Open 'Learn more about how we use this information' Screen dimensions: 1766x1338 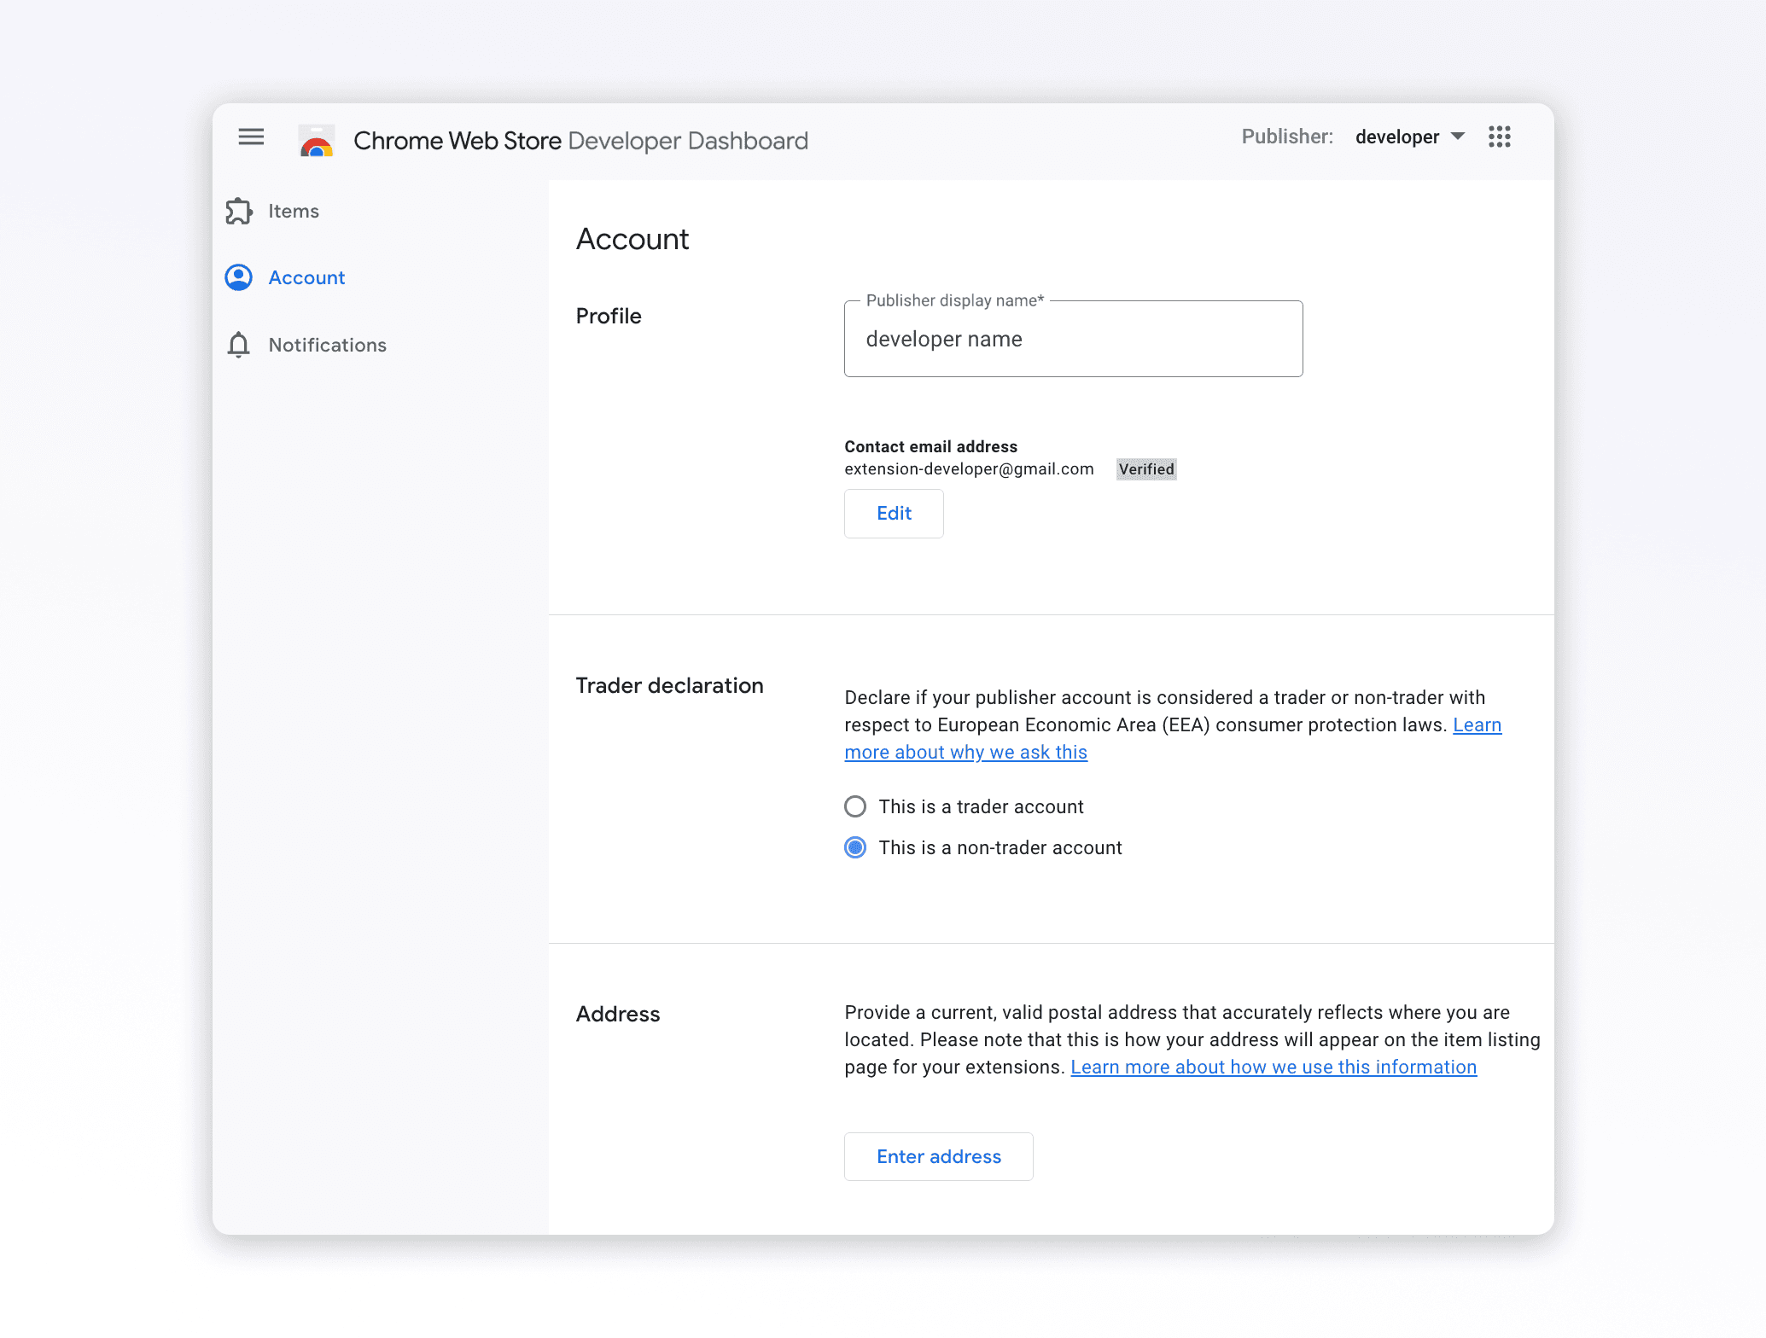[1274, 1067]
